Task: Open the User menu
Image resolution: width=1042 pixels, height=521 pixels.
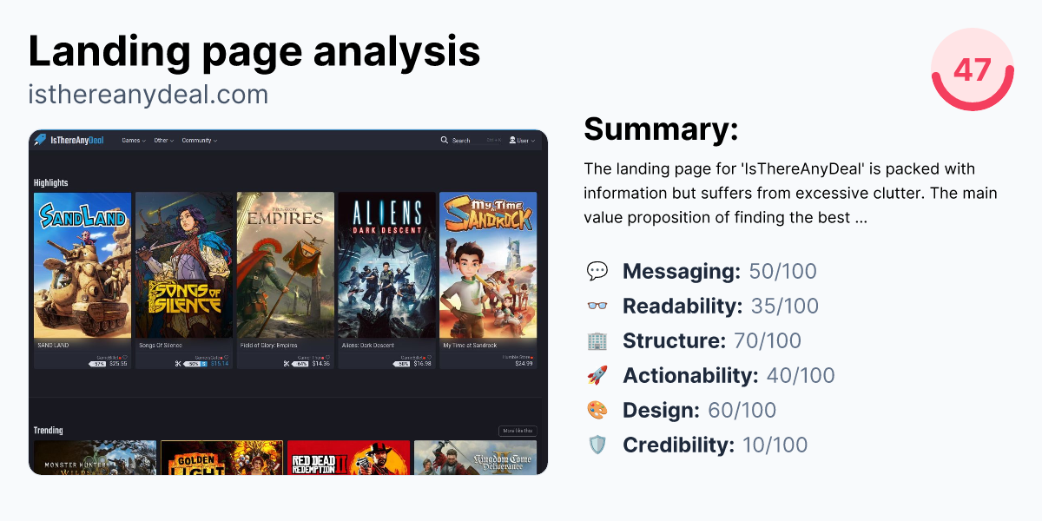Action: tap(518, 140)
